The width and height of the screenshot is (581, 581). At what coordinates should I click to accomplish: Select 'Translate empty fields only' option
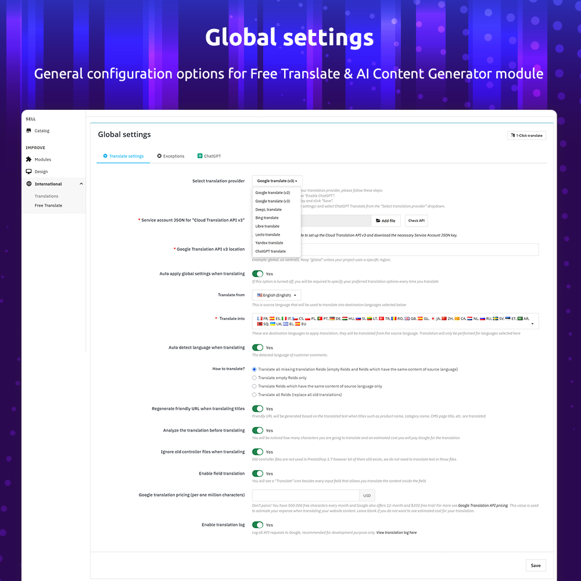coord(254,377)
